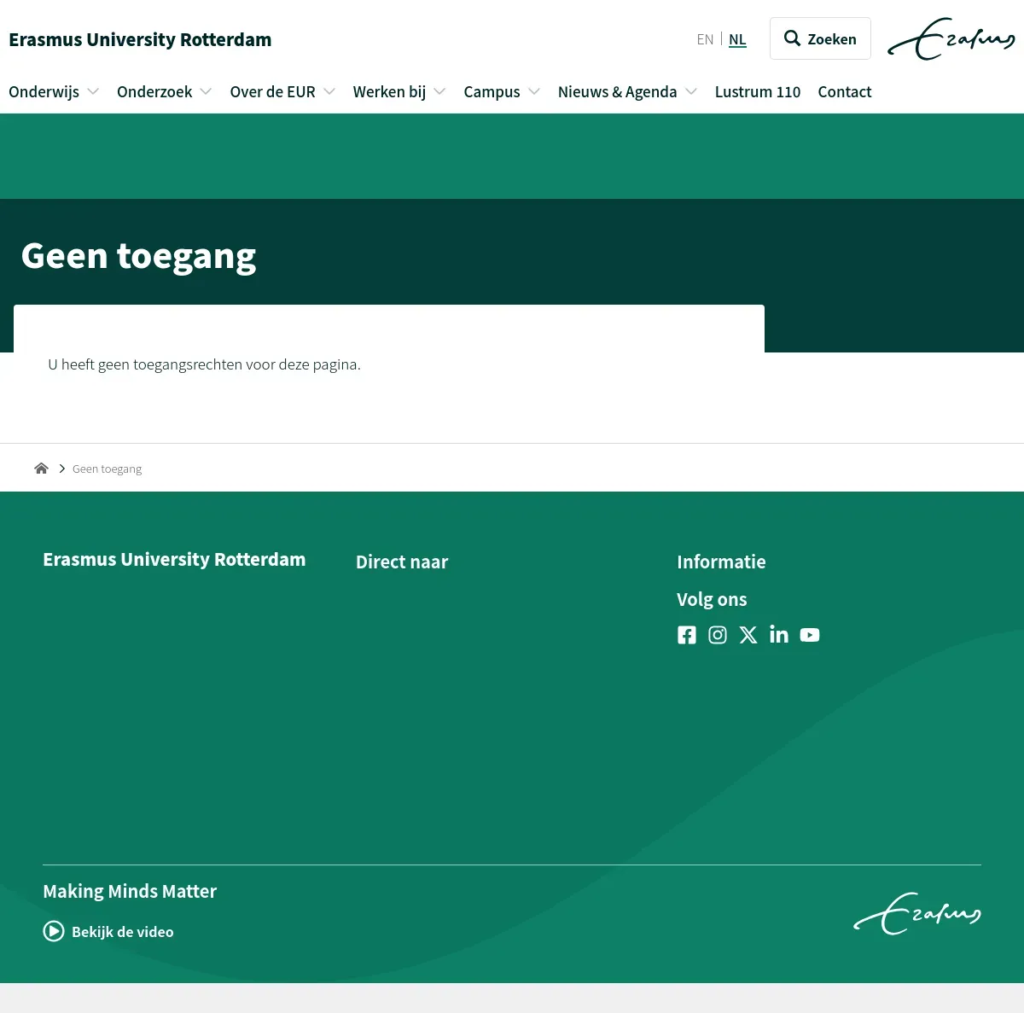Click the Making Minds Matter text
The height and width of the screenshot is (1013, 1024).
[130, 891]
